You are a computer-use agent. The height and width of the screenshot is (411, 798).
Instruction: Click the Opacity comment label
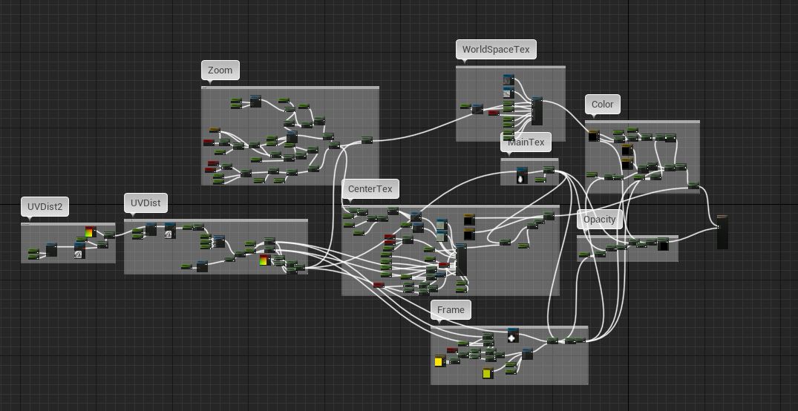tap(599, 220)
